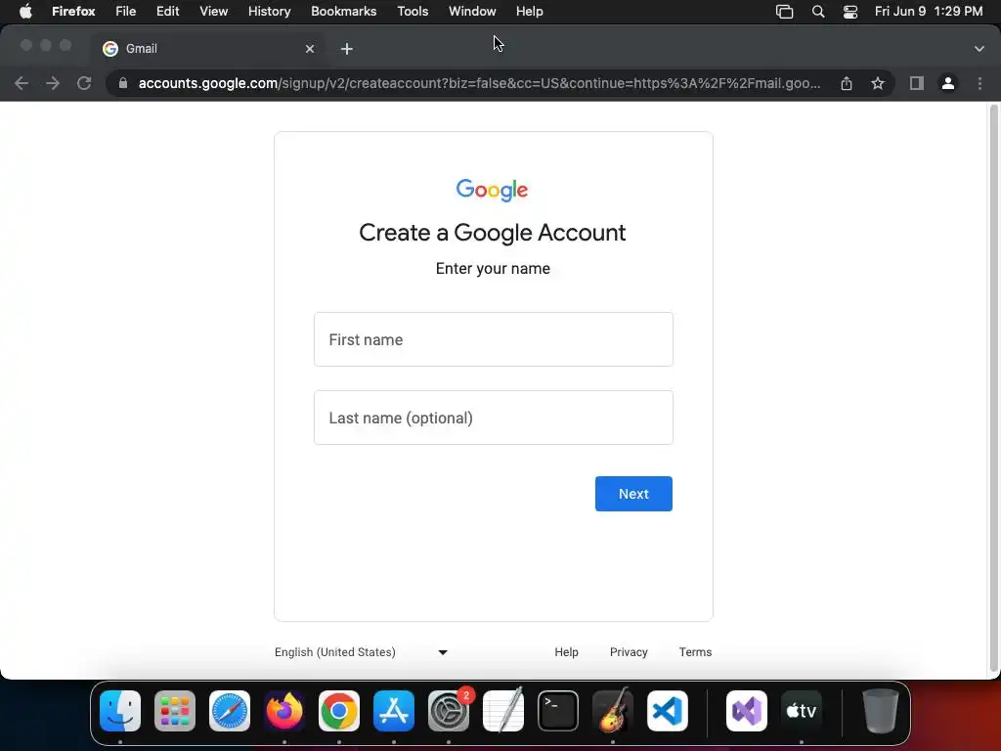The width and height of the screenshot is (1001, 751).
Task: Open the side panel icon
Action: (917, 83)
